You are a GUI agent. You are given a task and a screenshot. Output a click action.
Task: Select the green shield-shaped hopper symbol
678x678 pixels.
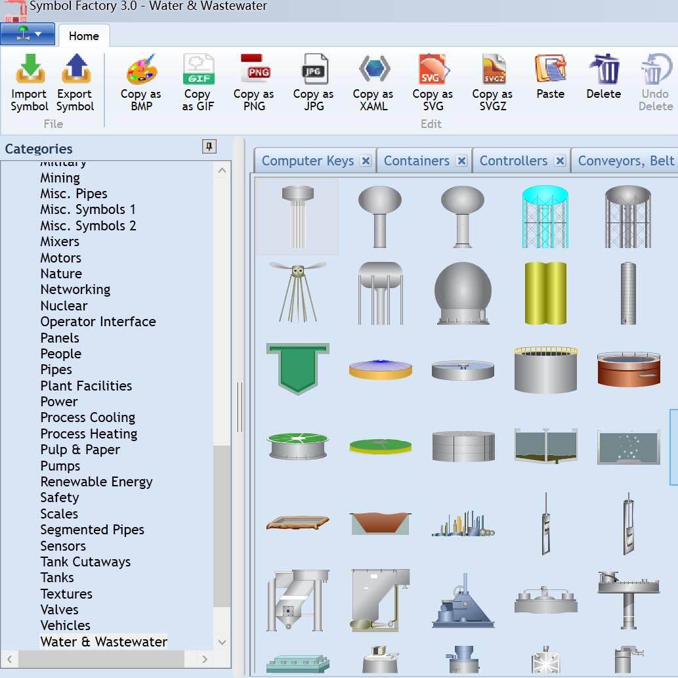click(x=298, y=369)
